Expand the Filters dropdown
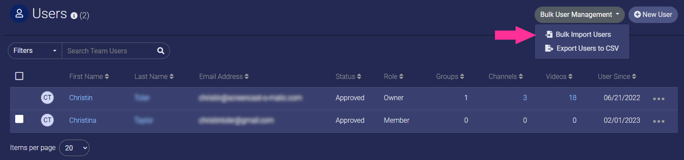 (35, 51)
